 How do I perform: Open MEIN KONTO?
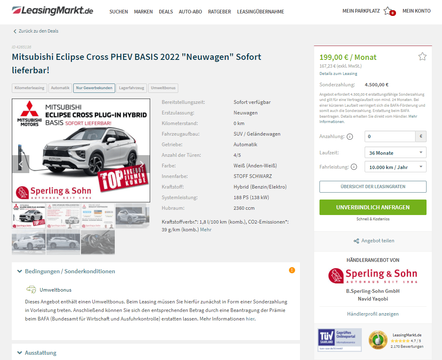[416, 11]
